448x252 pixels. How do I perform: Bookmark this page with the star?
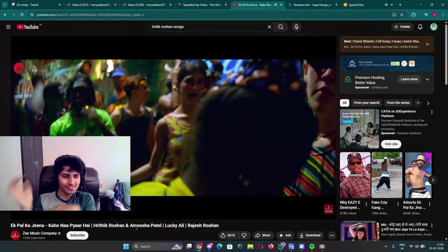point(402,15)
